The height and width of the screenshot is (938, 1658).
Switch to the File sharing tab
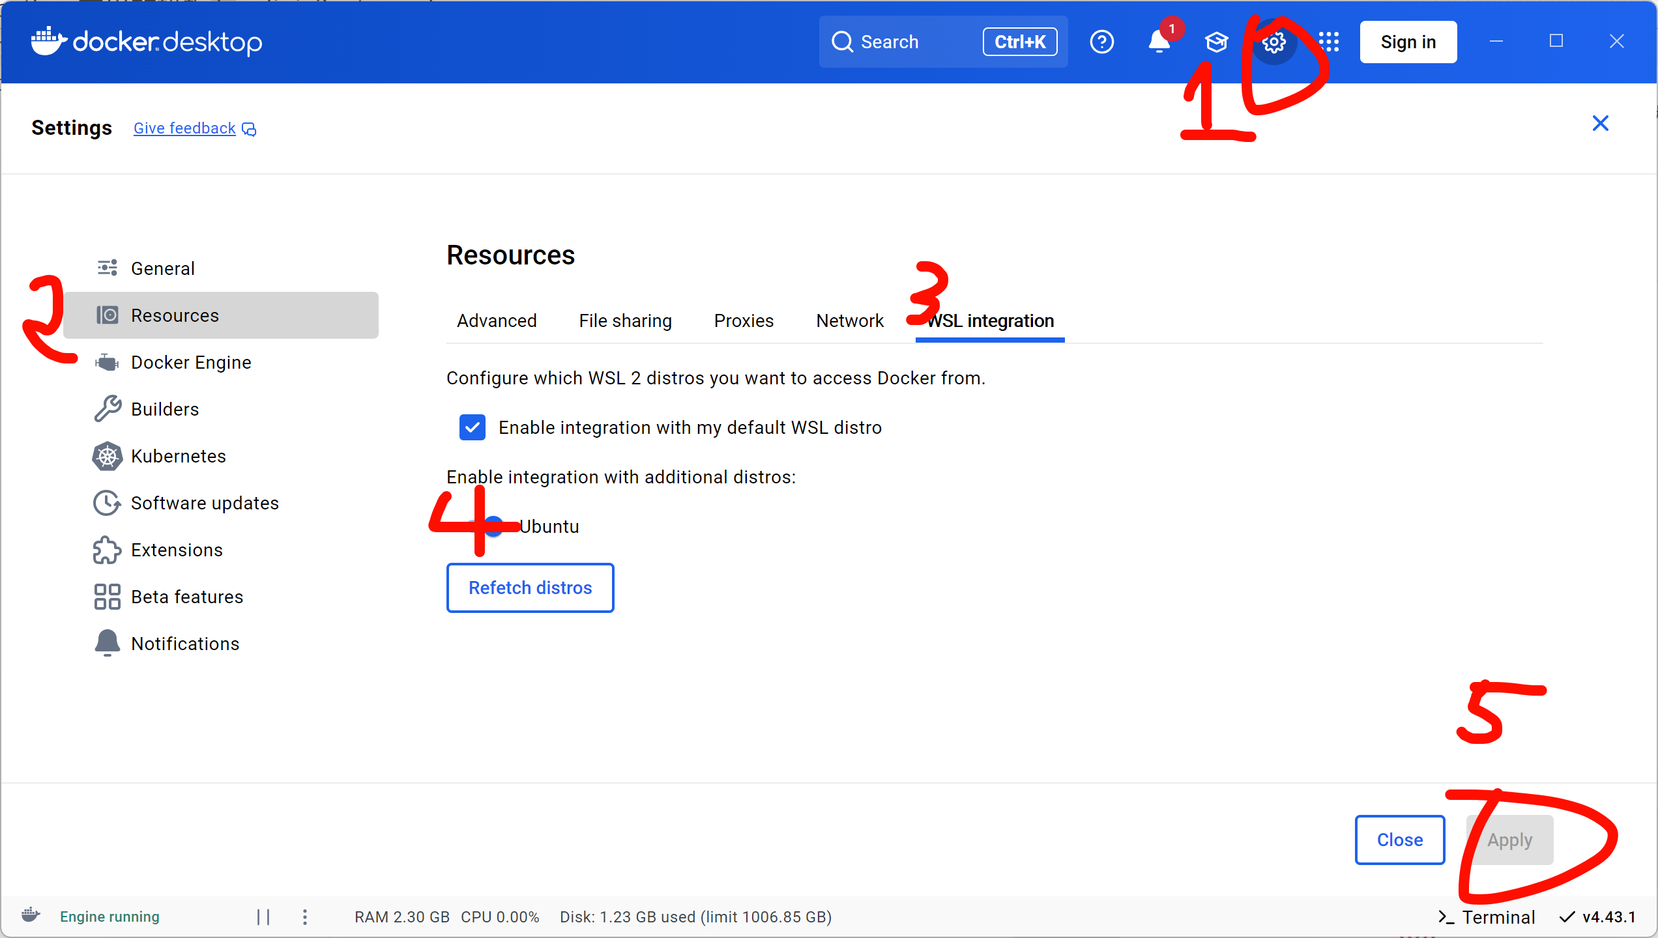[625, 320]
